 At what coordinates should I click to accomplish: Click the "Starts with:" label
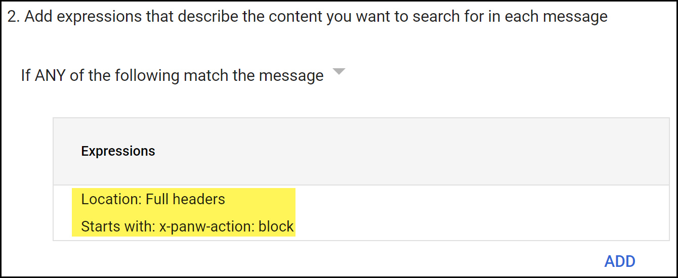(x=117, y=226)
